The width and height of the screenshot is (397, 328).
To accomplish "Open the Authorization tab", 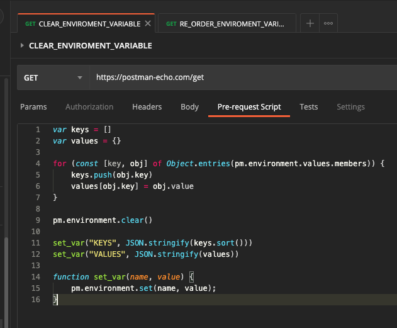I will point(89,107).
